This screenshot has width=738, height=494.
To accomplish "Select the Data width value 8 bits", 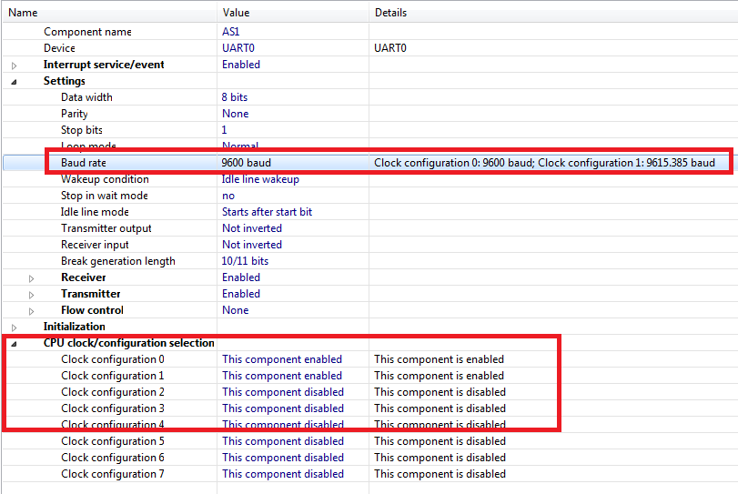I will 235,97.
